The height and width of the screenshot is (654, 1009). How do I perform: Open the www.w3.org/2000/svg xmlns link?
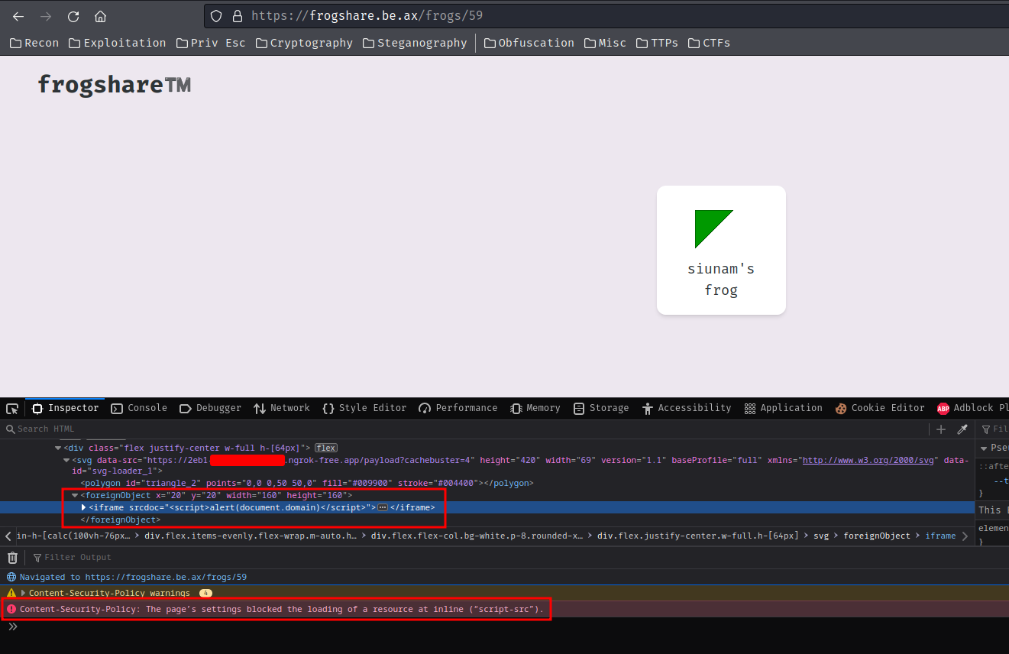click(x=868, y=460)
